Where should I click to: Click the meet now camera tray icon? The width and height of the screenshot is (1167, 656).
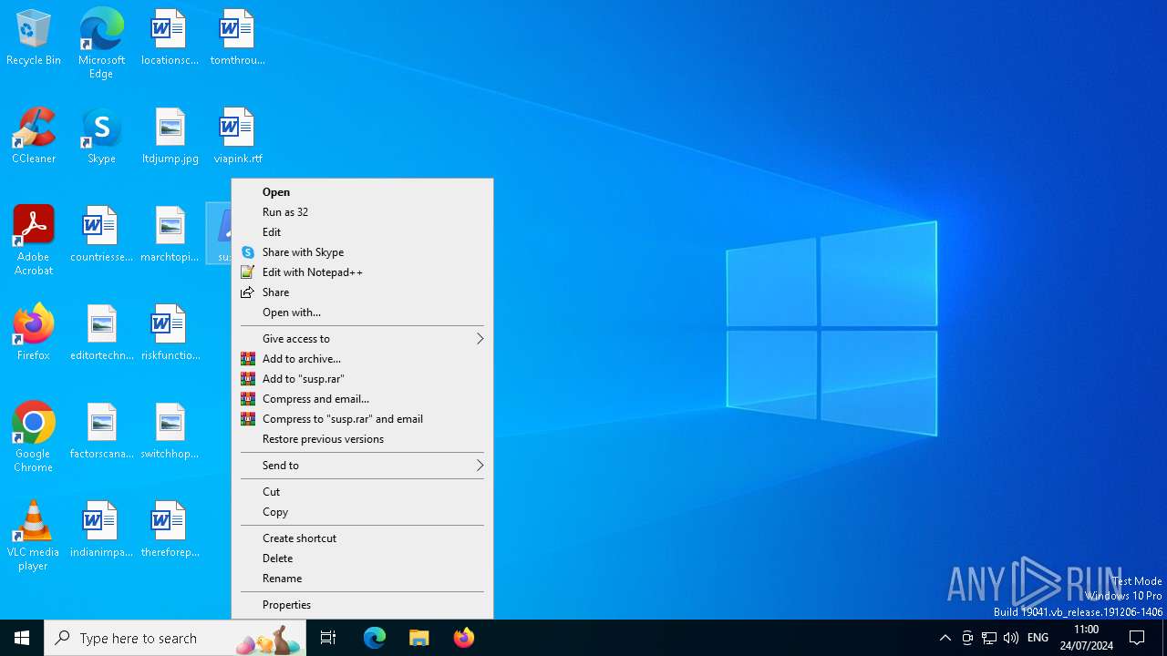point(967,638)
